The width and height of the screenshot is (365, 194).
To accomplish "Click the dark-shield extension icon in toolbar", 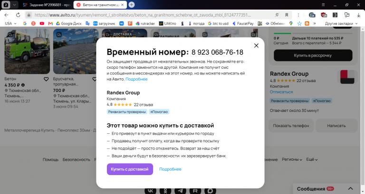I will pos(324,15).
